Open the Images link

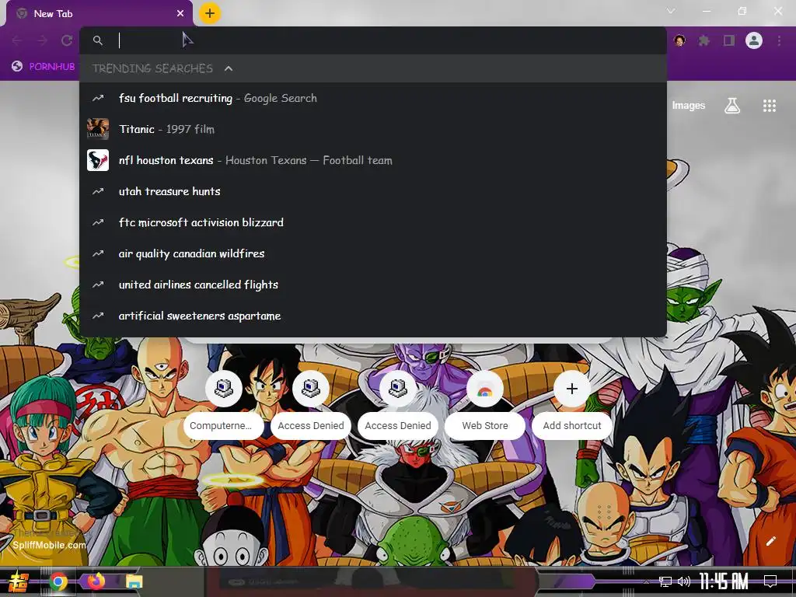689,106
